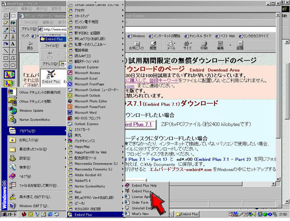The image size is (290, 221).
Task: Click the browser page vertical scrollbar down arrow
Action: 278,179
